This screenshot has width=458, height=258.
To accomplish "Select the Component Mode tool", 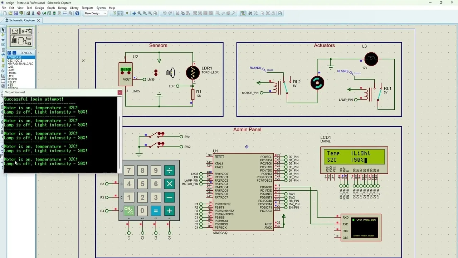I will (x=3, y=35).
